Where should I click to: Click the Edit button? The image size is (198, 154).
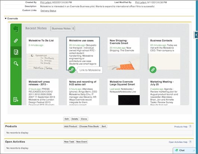pos(66,119)
